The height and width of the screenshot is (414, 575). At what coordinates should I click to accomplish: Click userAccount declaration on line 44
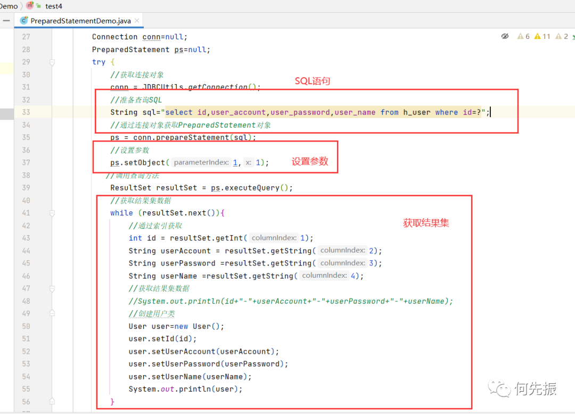pyautogui.click(x=255, y=251)
